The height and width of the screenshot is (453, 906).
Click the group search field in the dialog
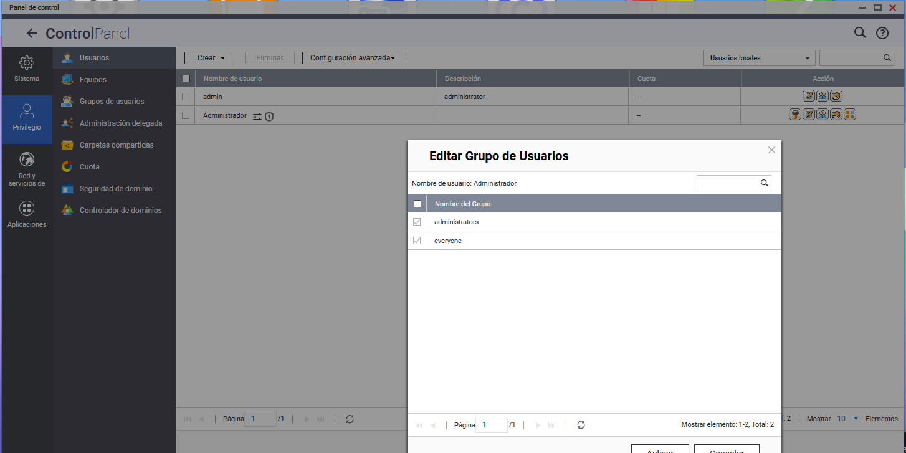coord(728,183)
